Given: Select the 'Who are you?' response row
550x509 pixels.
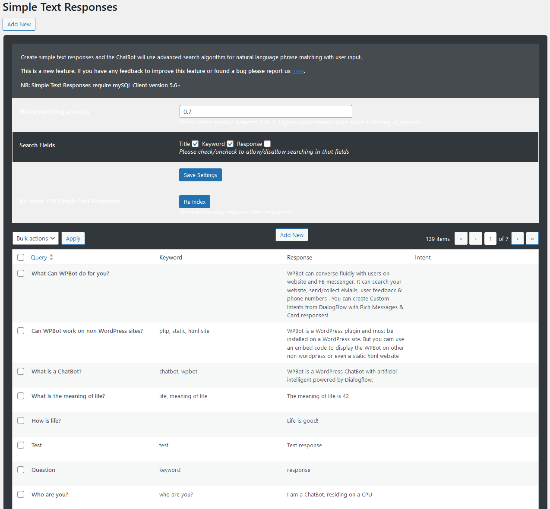Looking at the screenshot, I should click(x=21, y=494).
